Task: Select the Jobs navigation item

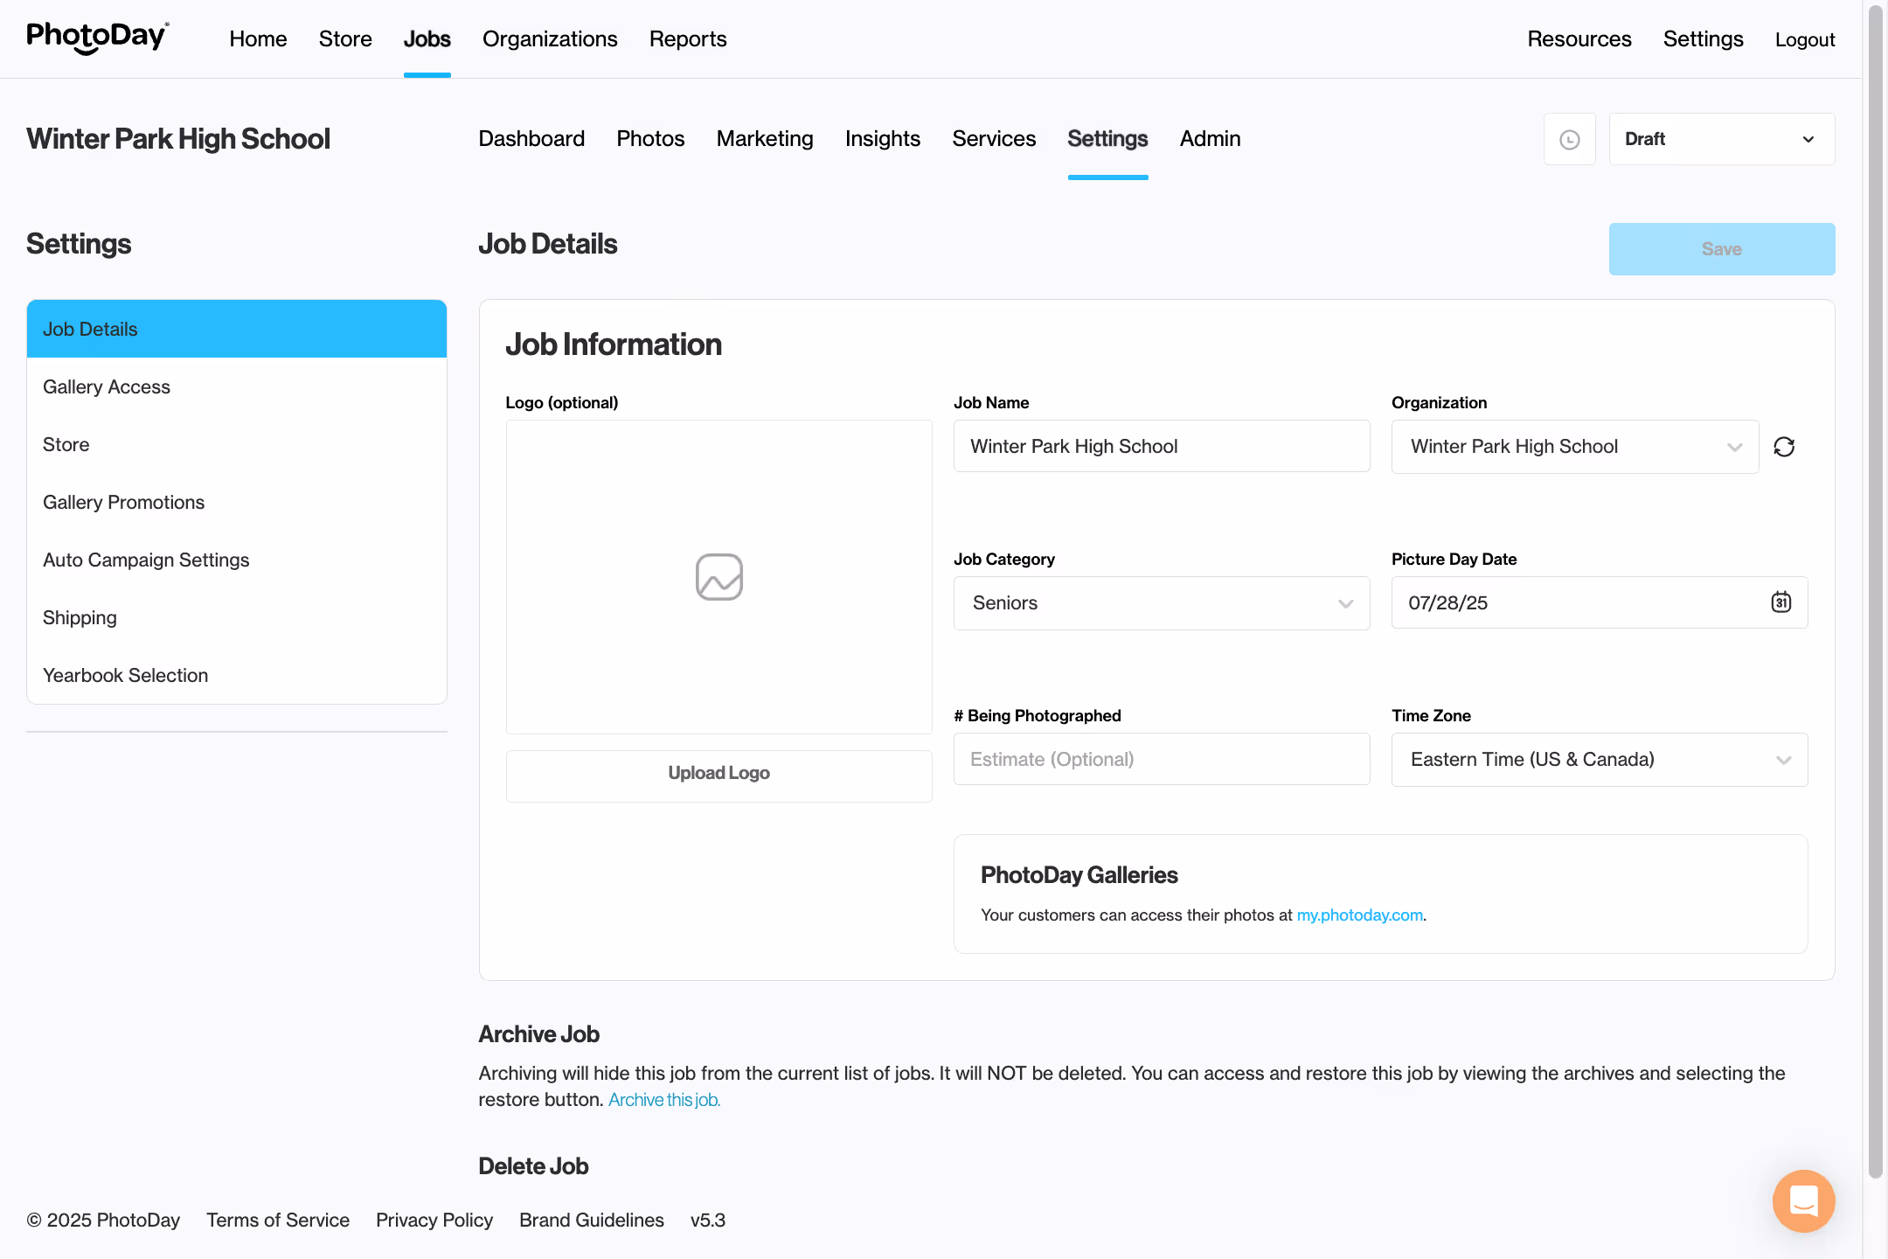Action: point(427,39)
